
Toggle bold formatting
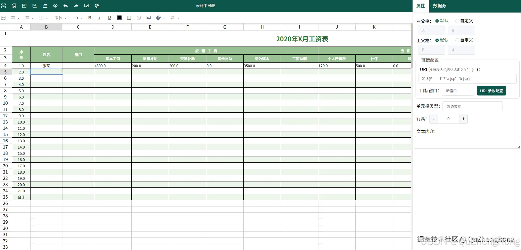click(90, 18)
